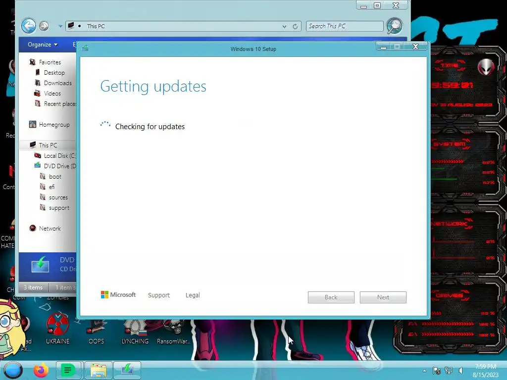Click the Forward arrow in Explorer window
The image size is (507, 380).
(x=44, y=26)
